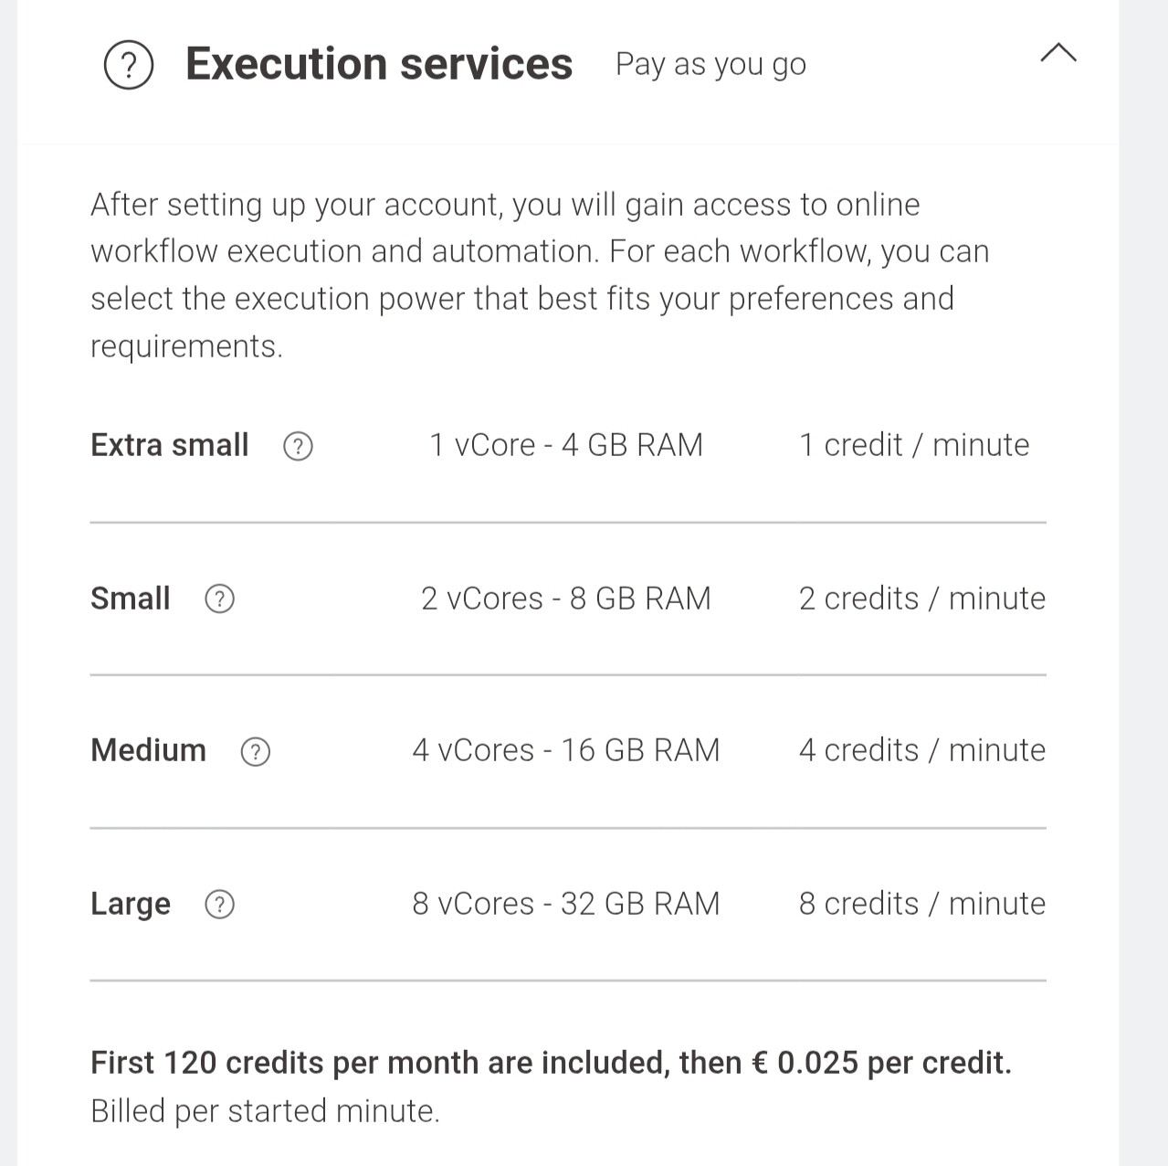1168x1166 pixels.
Task: Select the Medium tier name
Action: 148,750
